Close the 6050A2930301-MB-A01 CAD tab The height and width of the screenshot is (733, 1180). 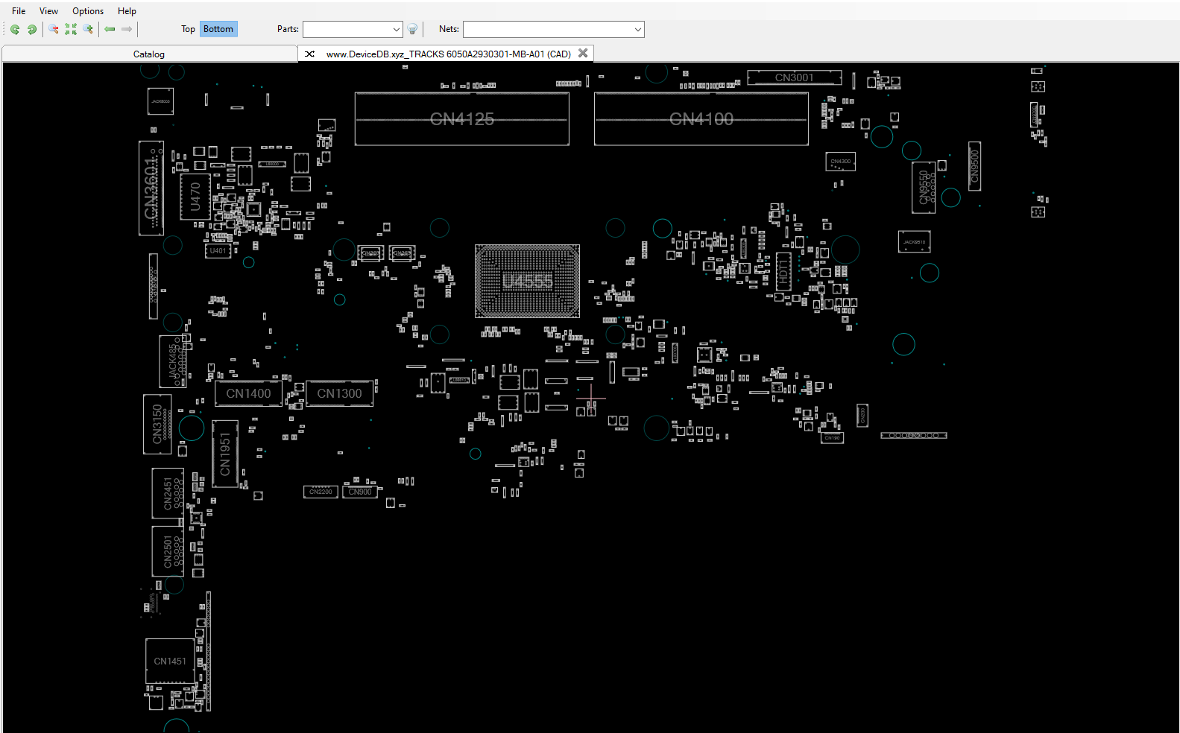coord(583,54)
